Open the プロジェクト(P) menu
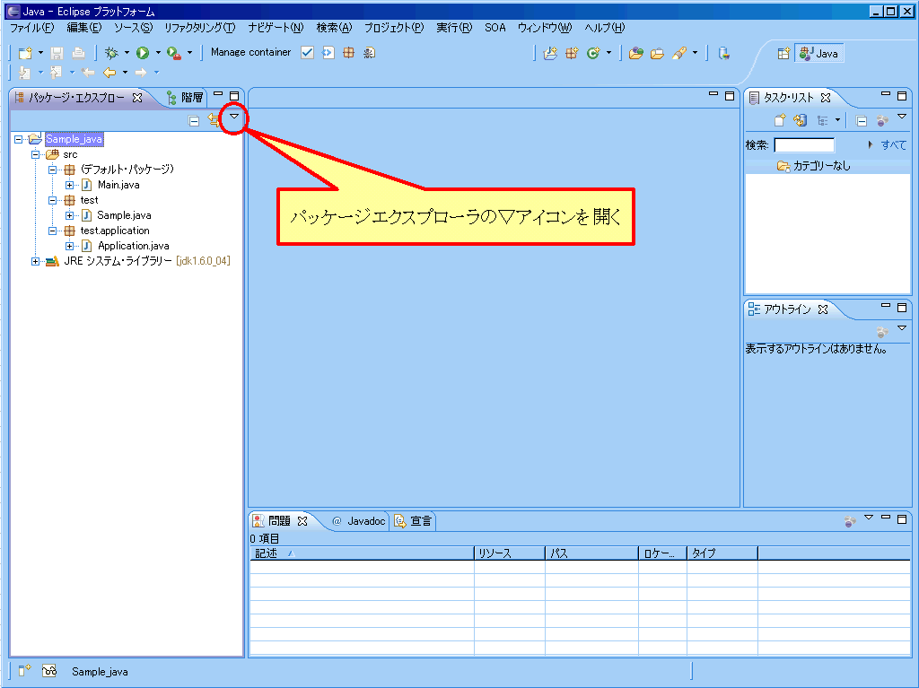 click(394, 28)
